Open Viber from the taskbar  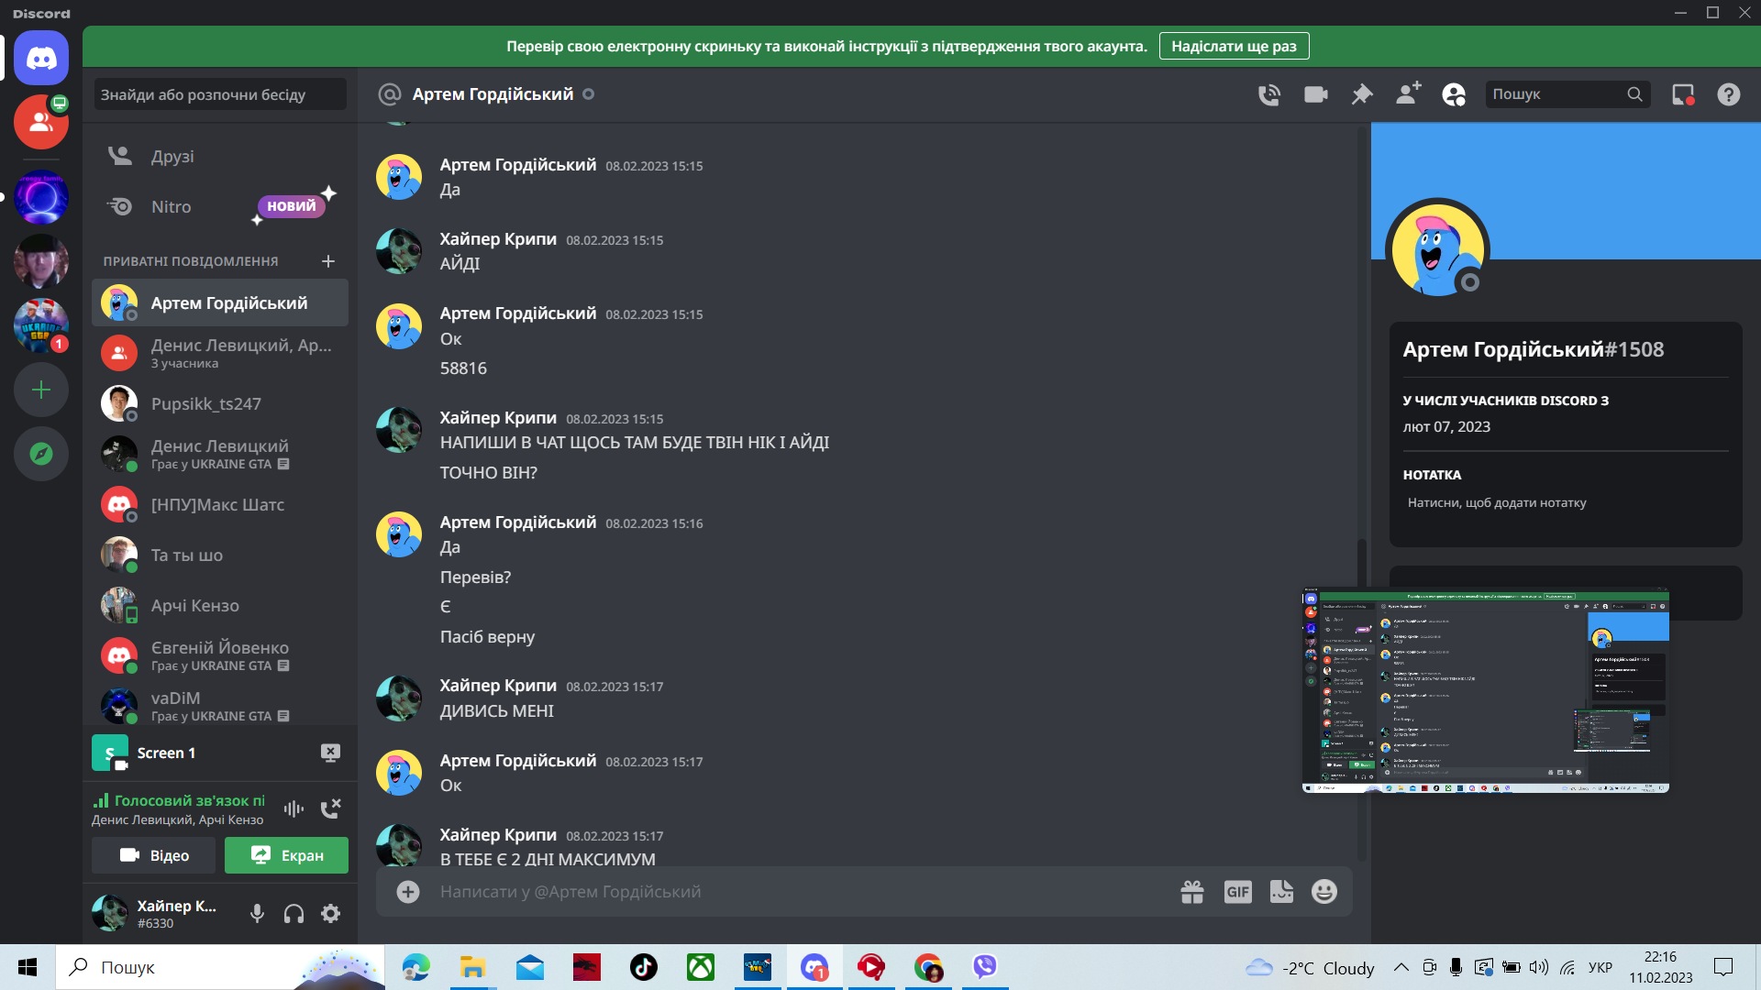(x=985, y=967)
